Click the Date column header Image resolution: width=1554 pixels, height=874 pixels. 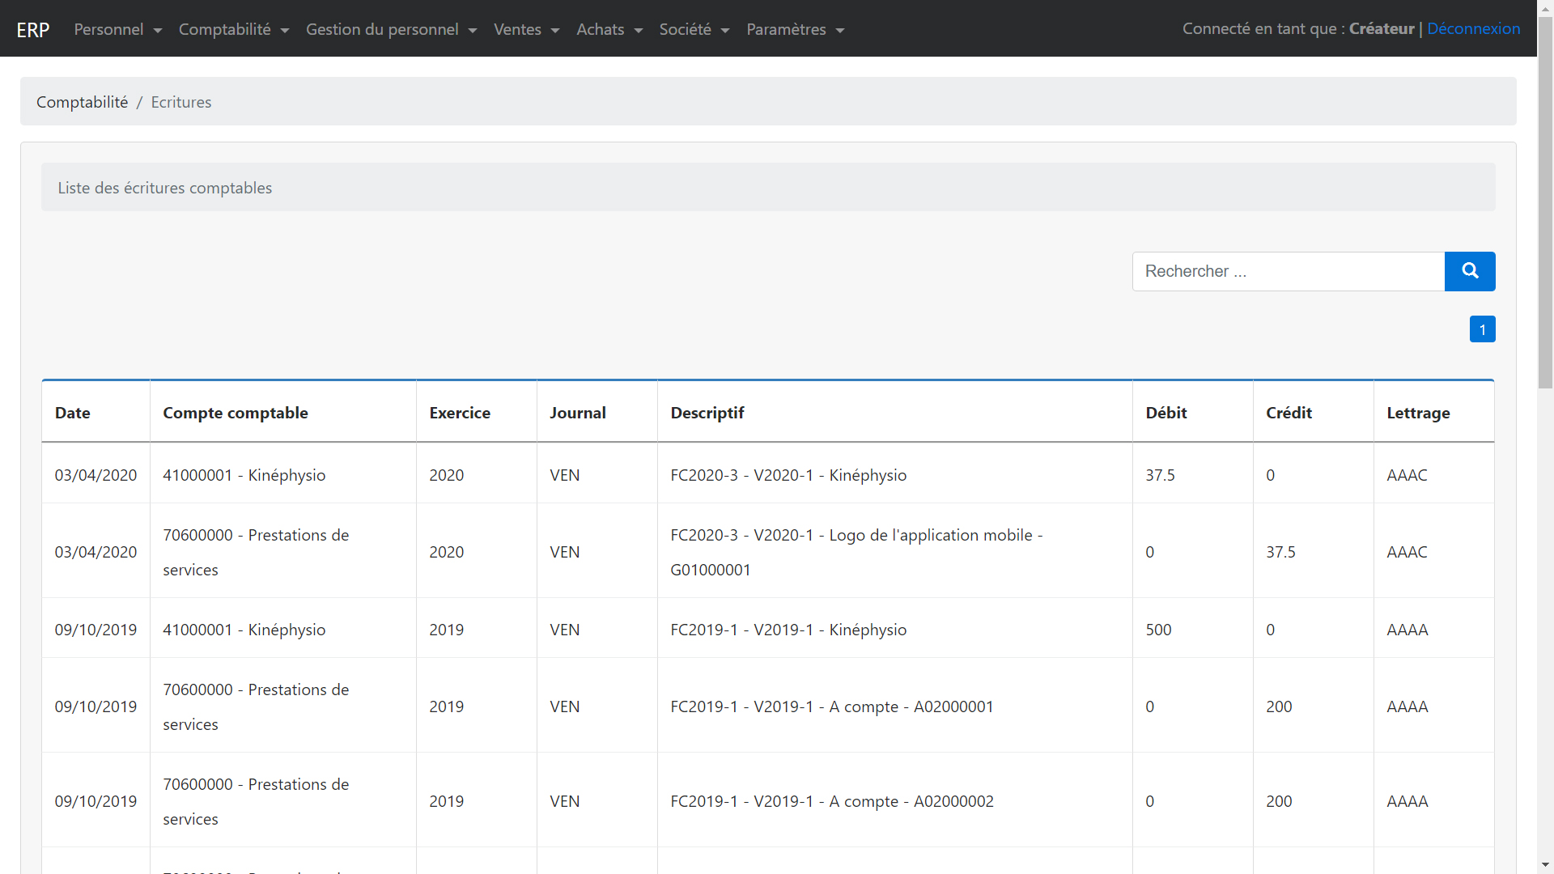pos(73,413)
